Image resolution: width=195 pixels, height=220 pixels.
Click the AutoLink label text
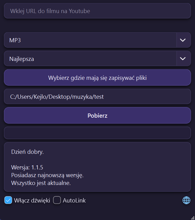(x=74, y=200)
